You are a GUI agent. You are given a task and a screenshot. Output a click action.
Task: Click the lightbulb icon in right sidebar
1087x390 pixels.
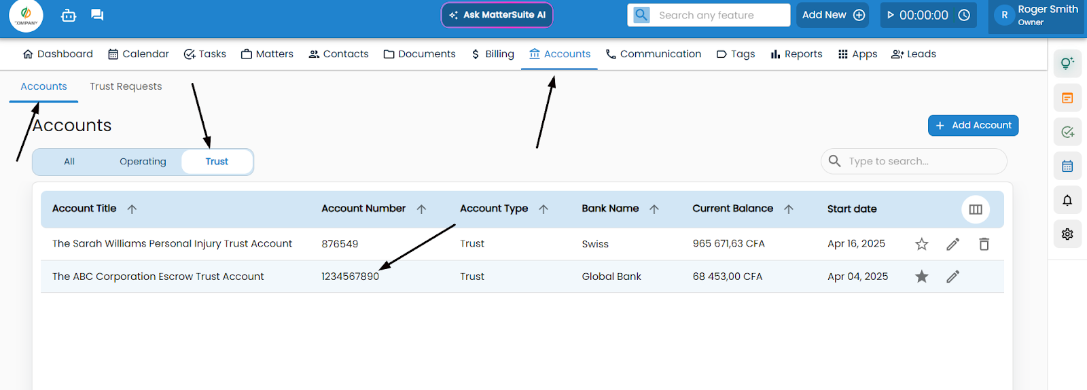(1067, 63)
